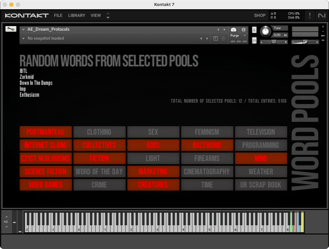Open the VIEW menu

(x=96, y=15)
